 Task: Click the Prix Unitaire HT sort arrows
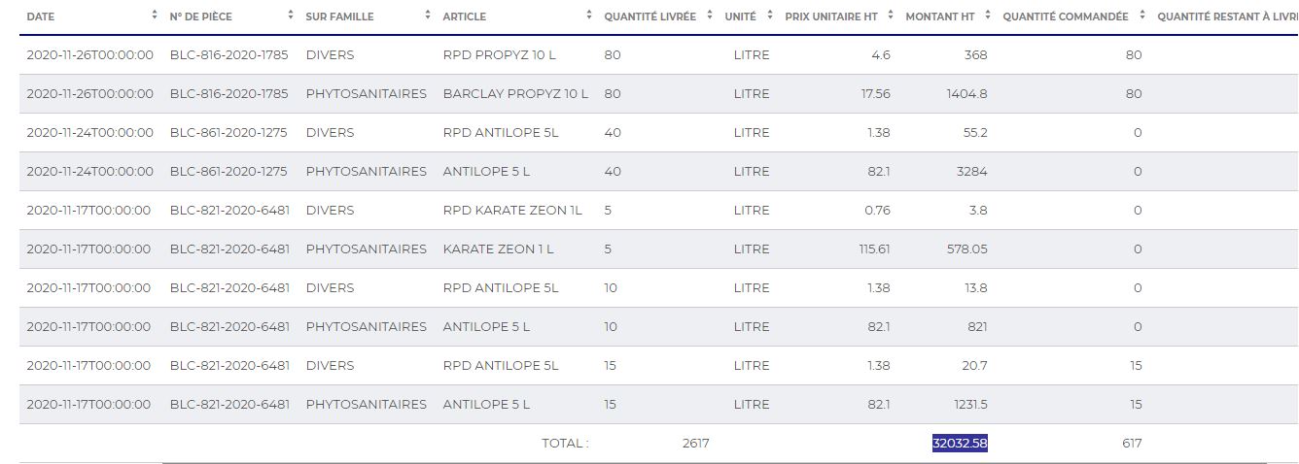point(892,16)
